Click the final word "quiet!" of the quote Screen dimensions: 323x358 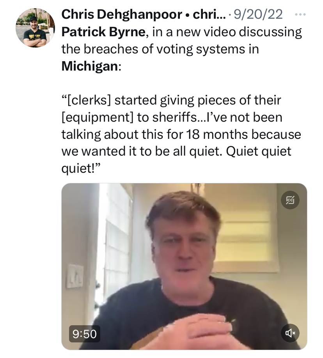click(x=81, y=169)
